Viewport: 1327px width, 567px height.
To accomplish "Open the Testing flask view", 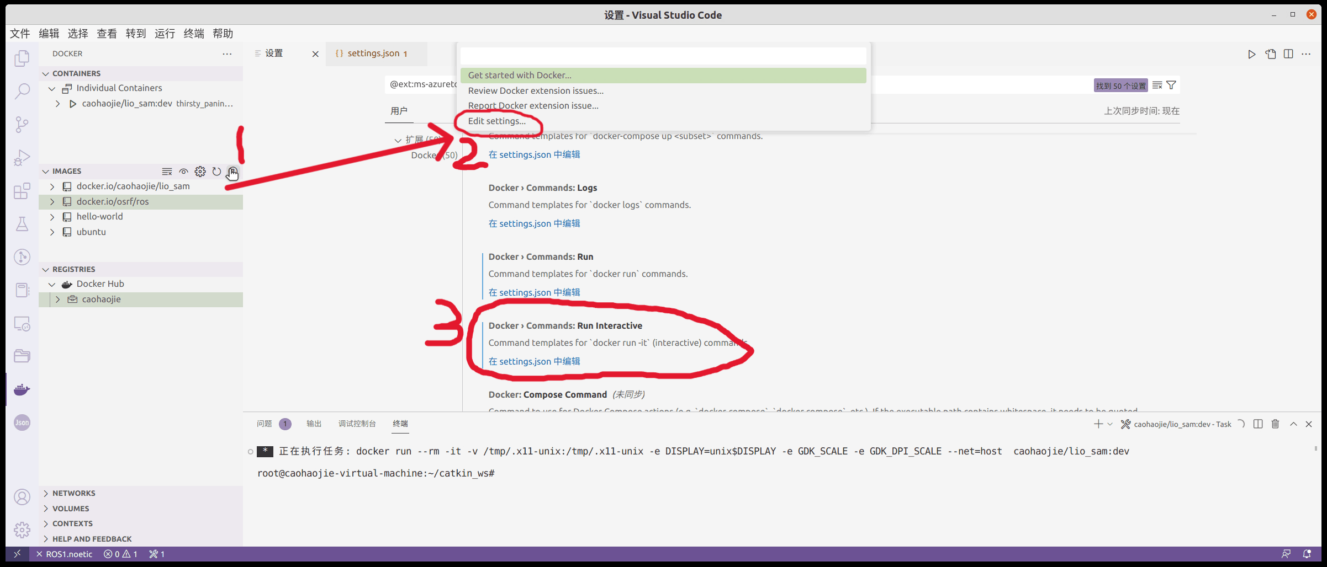I will (x=22, y=224).
